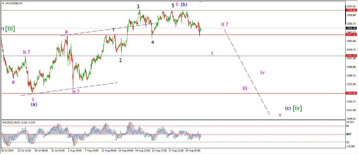Select the red 2432.26 price level tag
The width and height of the screenshot is (358, 154).
[351, 56]
